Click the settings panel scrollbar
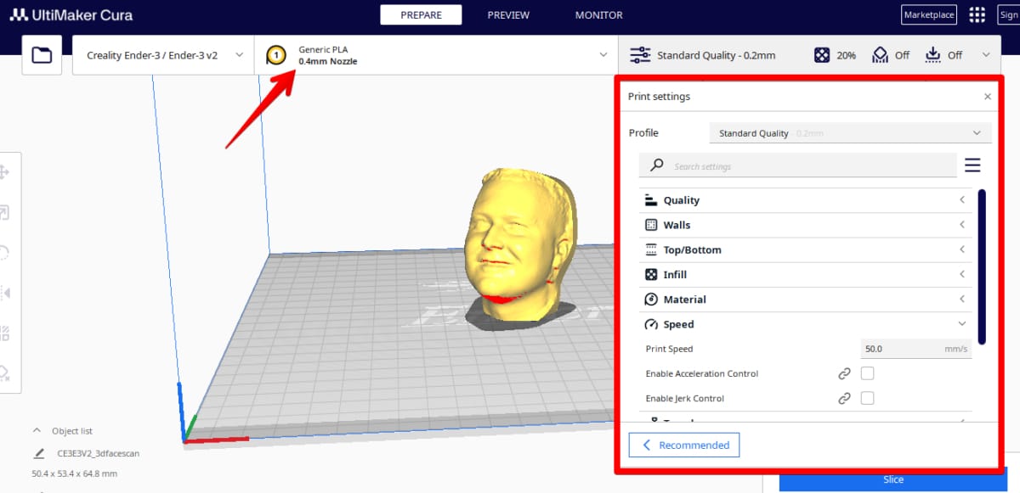 pyautogui.click(x=982, y=266)
